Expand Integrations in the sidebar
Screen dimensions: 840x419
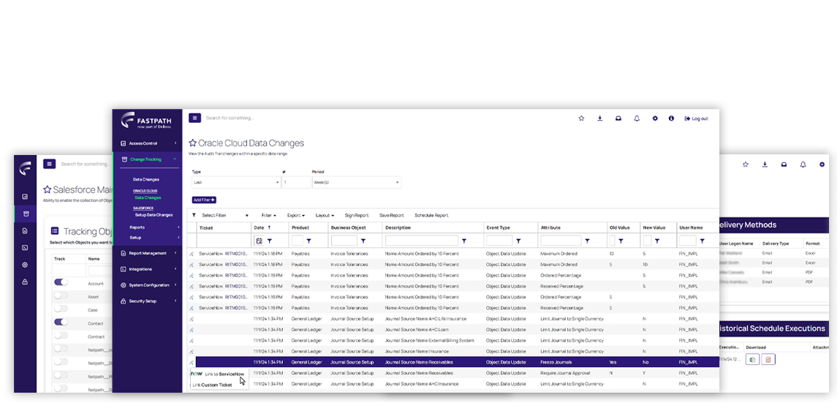[x=148, y=269]
